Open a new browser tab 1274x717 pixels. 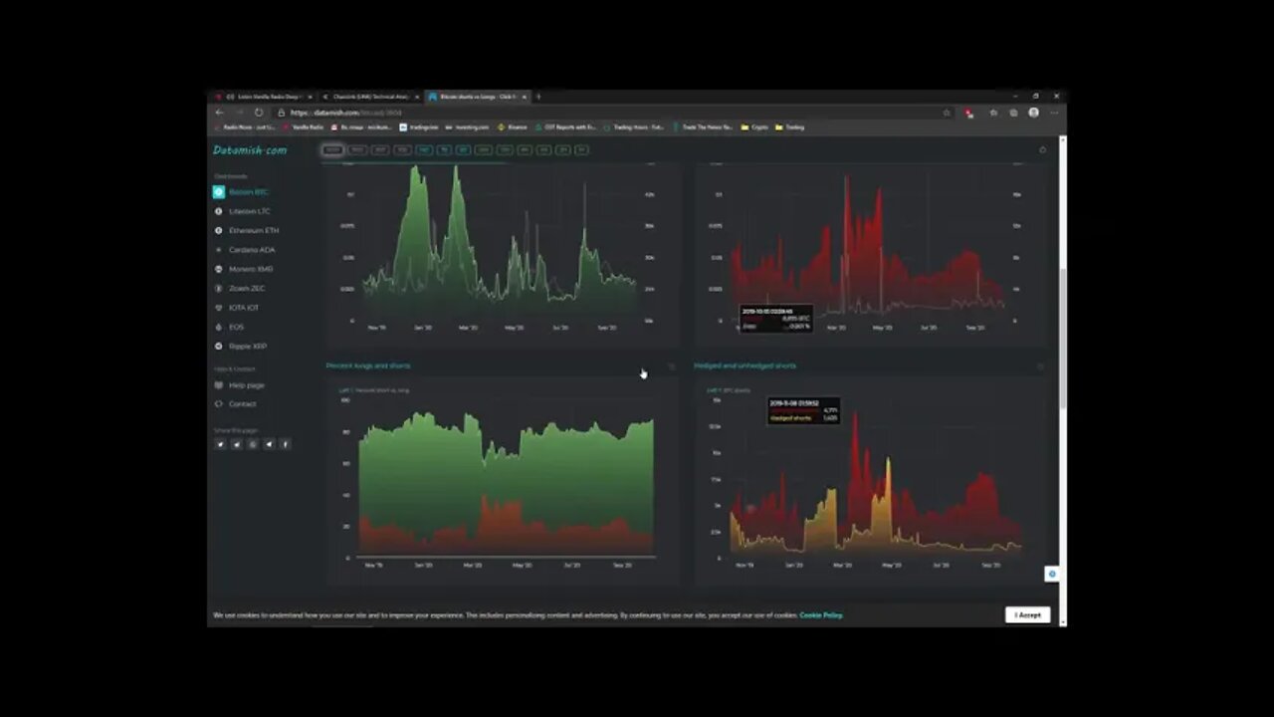pos(538,97)
